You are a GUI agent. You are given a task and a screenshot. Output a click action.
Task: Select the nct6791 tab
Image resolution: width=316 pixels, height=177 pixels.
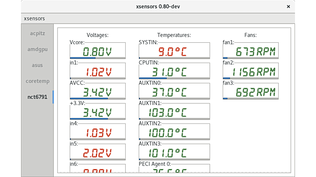(37, 97)
